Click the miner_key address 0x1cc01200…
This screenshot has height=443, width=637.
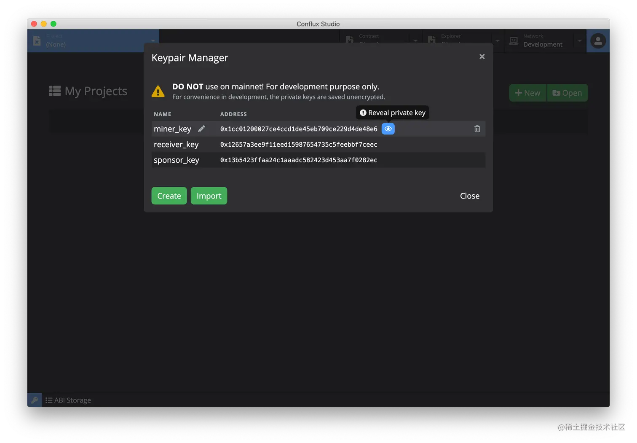299,129
